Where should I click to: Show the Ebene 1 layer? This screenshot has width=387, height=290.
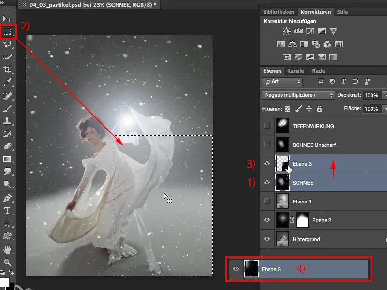click(x=267, y=201)
